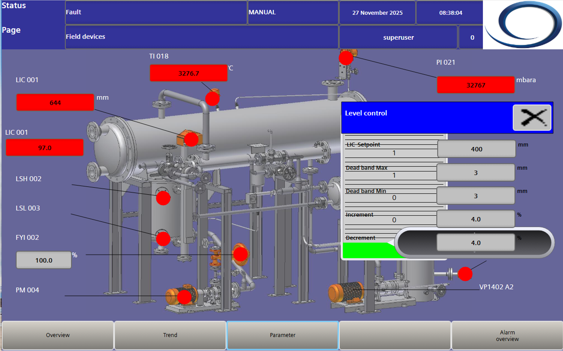Click the Decrement percentage field

point(475,243)
